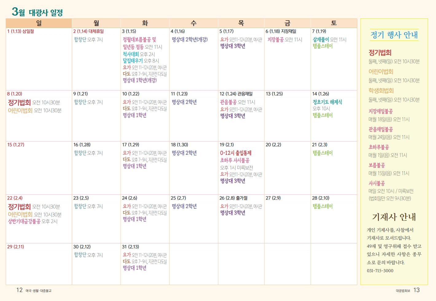Open the 상반기대금강불공 오후 2시 event
This screenshot has height=301, width=436.
[33, 221]
